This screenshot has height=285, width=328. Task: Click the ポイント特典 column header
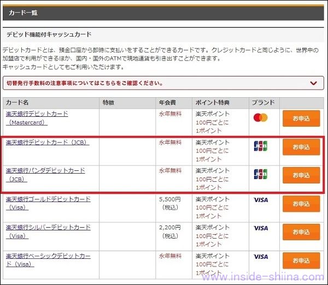point(220,103)
